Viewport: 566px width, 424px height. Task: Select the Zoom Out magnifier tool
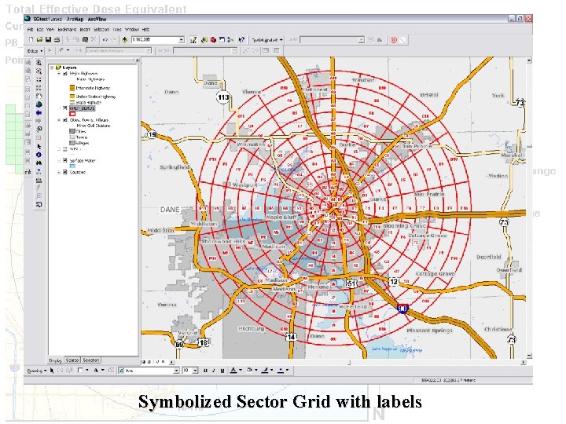pos(39,71)
